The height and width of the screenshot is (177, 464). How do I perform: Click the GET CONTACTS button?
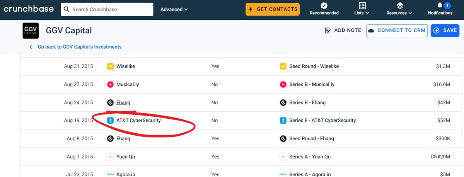click(x=273, y=9)
